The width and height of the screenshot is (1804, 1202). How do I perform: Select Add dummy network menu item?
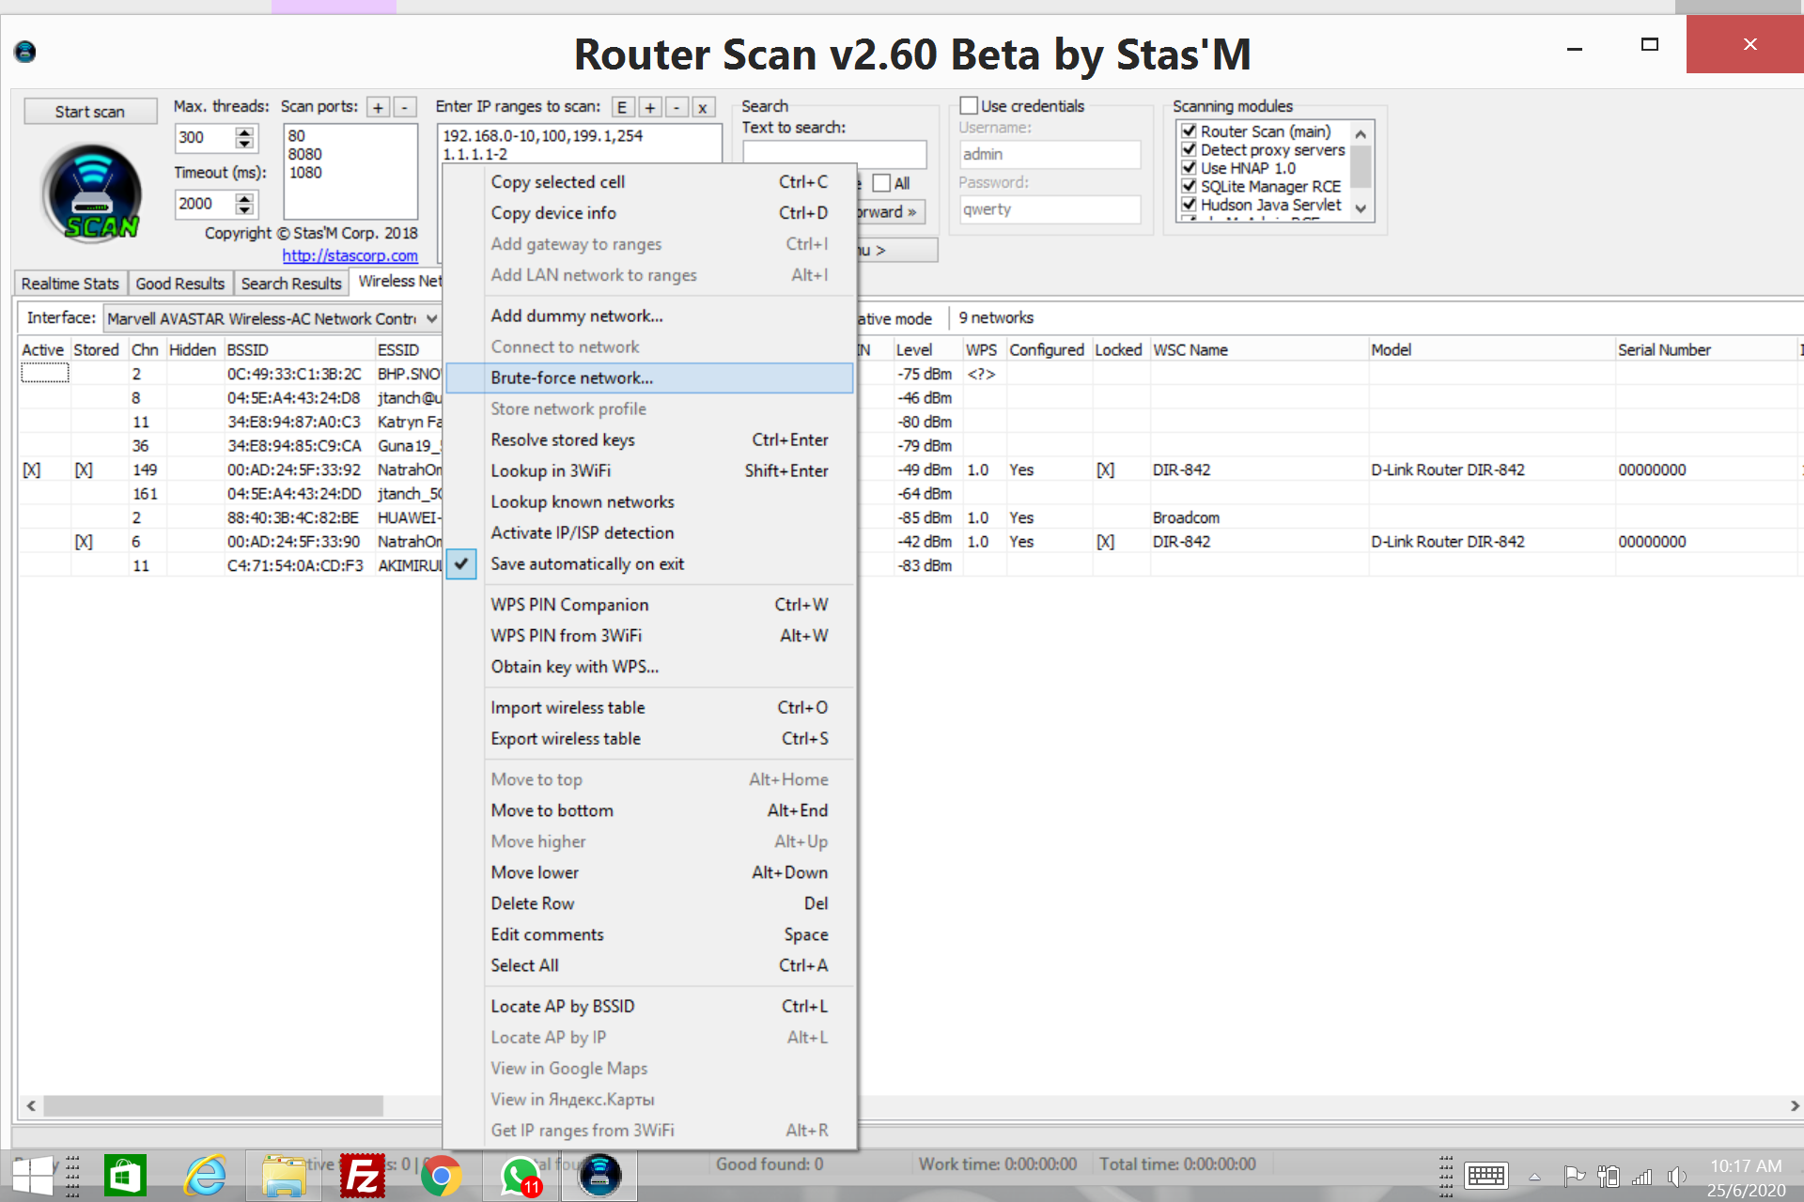click(x=650, y=316)
